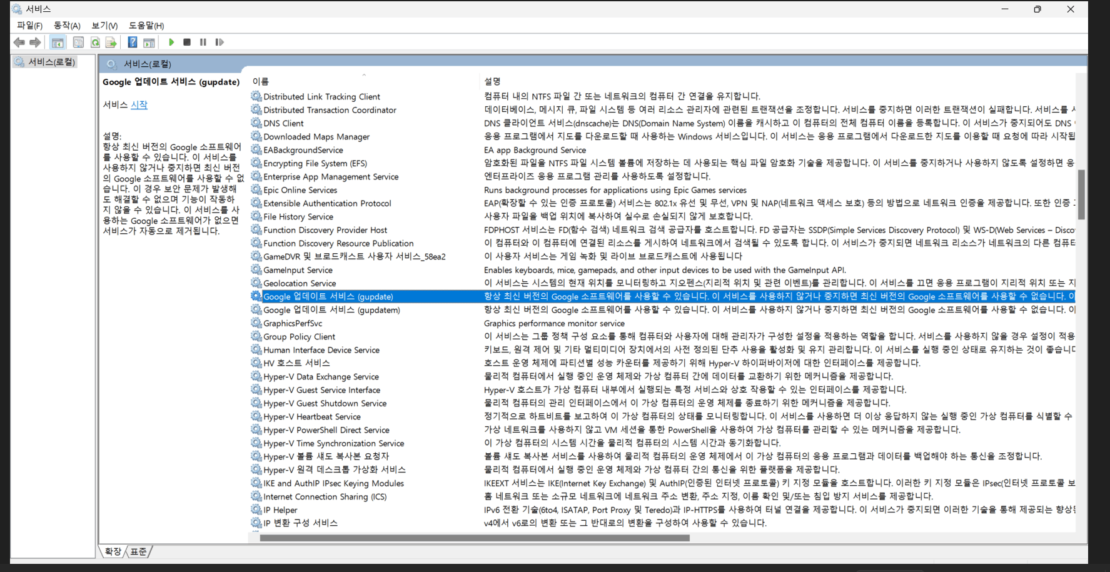
Task: Select Internet Connection Sharing (ICS) service
Action: pos(662,496)
